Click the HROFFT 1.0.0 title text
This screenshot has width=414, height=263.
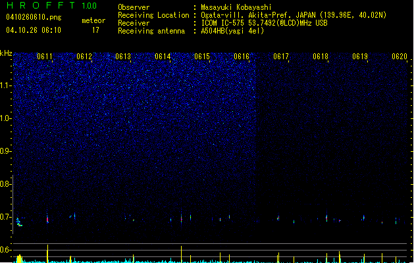52,5
